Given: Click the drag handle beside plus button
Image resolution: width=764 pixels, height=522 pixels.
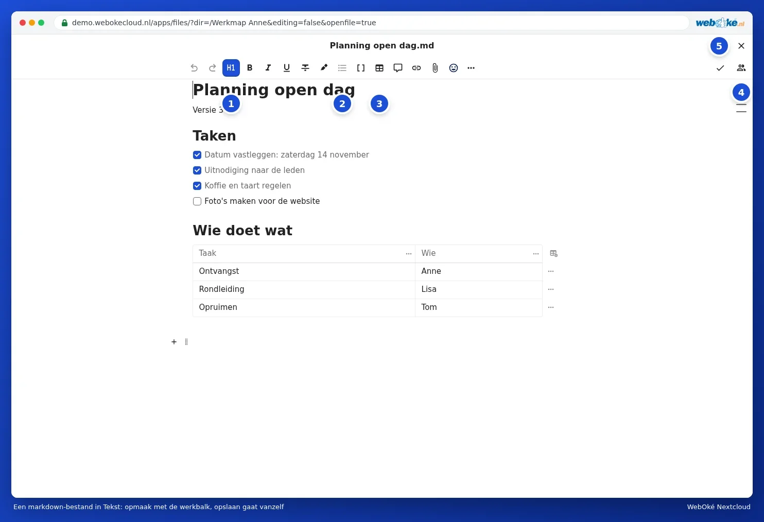Looking at the screenshot, I should [x=186, y=342].
